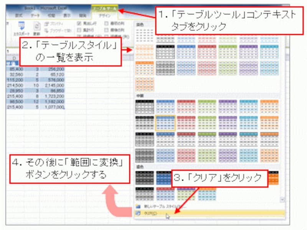Click the table style gallery scroll-down arrow
Viewport: 307px width, 230px height.
[282, 199]
